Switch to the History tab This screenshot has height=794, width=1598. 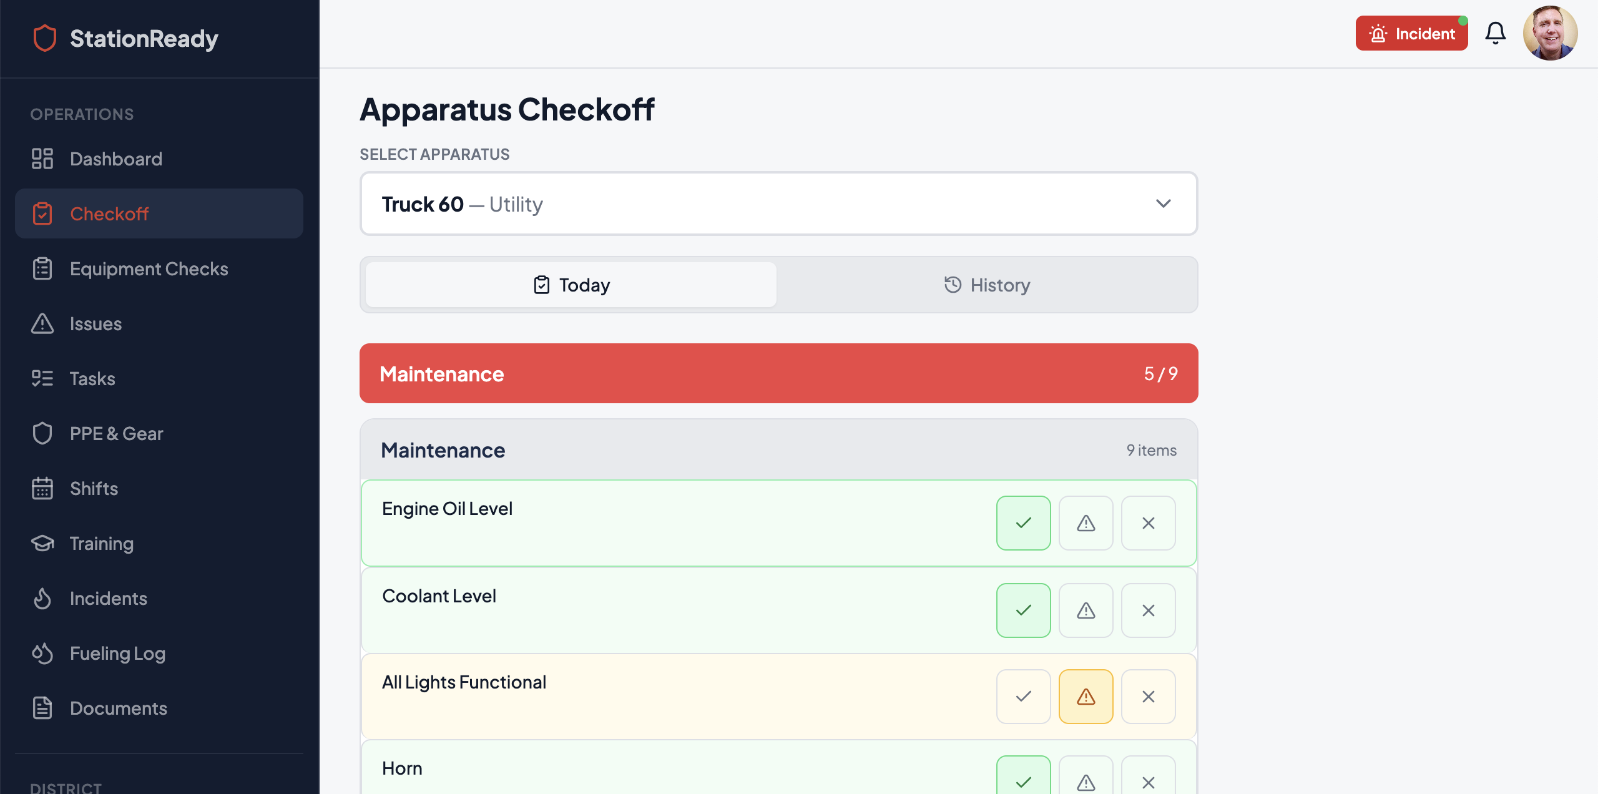pos(986,285)
